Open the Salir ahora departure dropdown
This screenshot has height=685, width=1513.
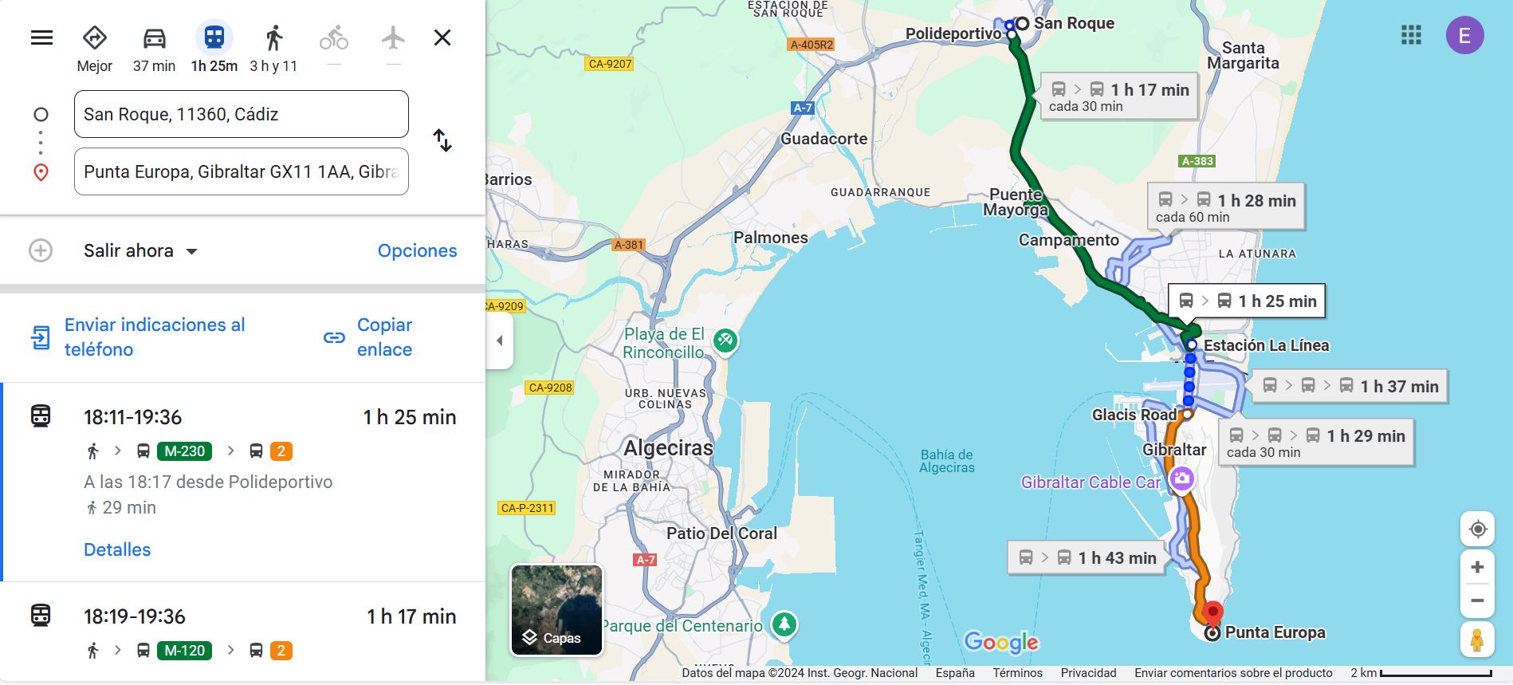(140, 250)
